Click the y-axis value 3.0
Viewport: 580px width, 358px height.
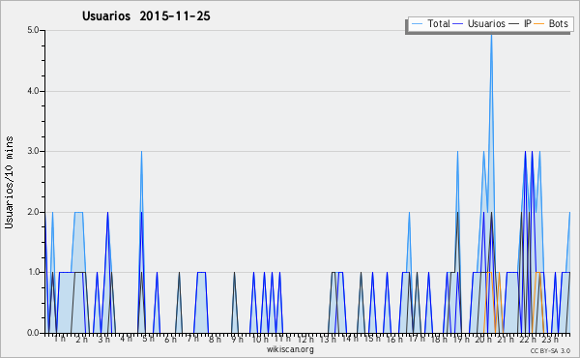tap(33, 151)
